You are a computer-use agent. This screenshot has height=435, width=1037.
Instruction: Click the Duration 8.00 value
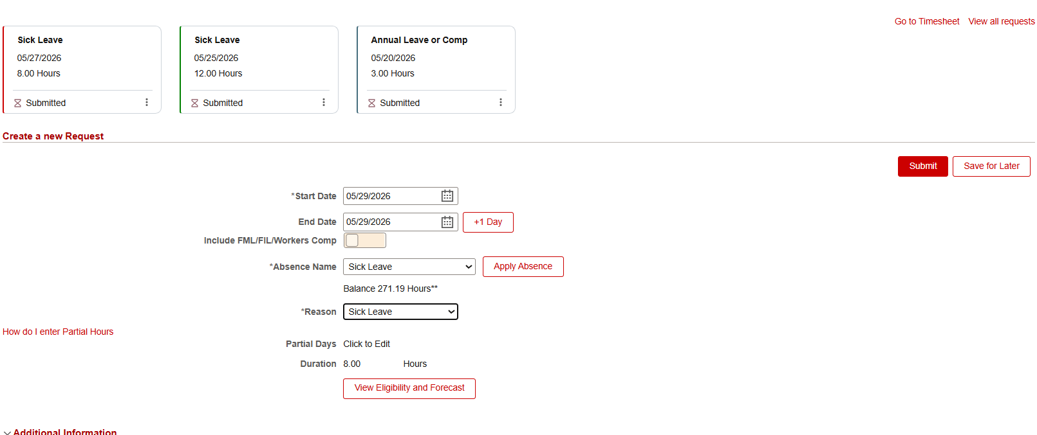coord(352,364)
